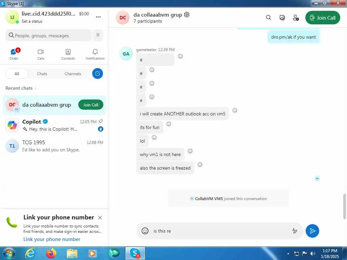Open the Windows Start button
Viewport: 347px width, 260px height.
9,253
